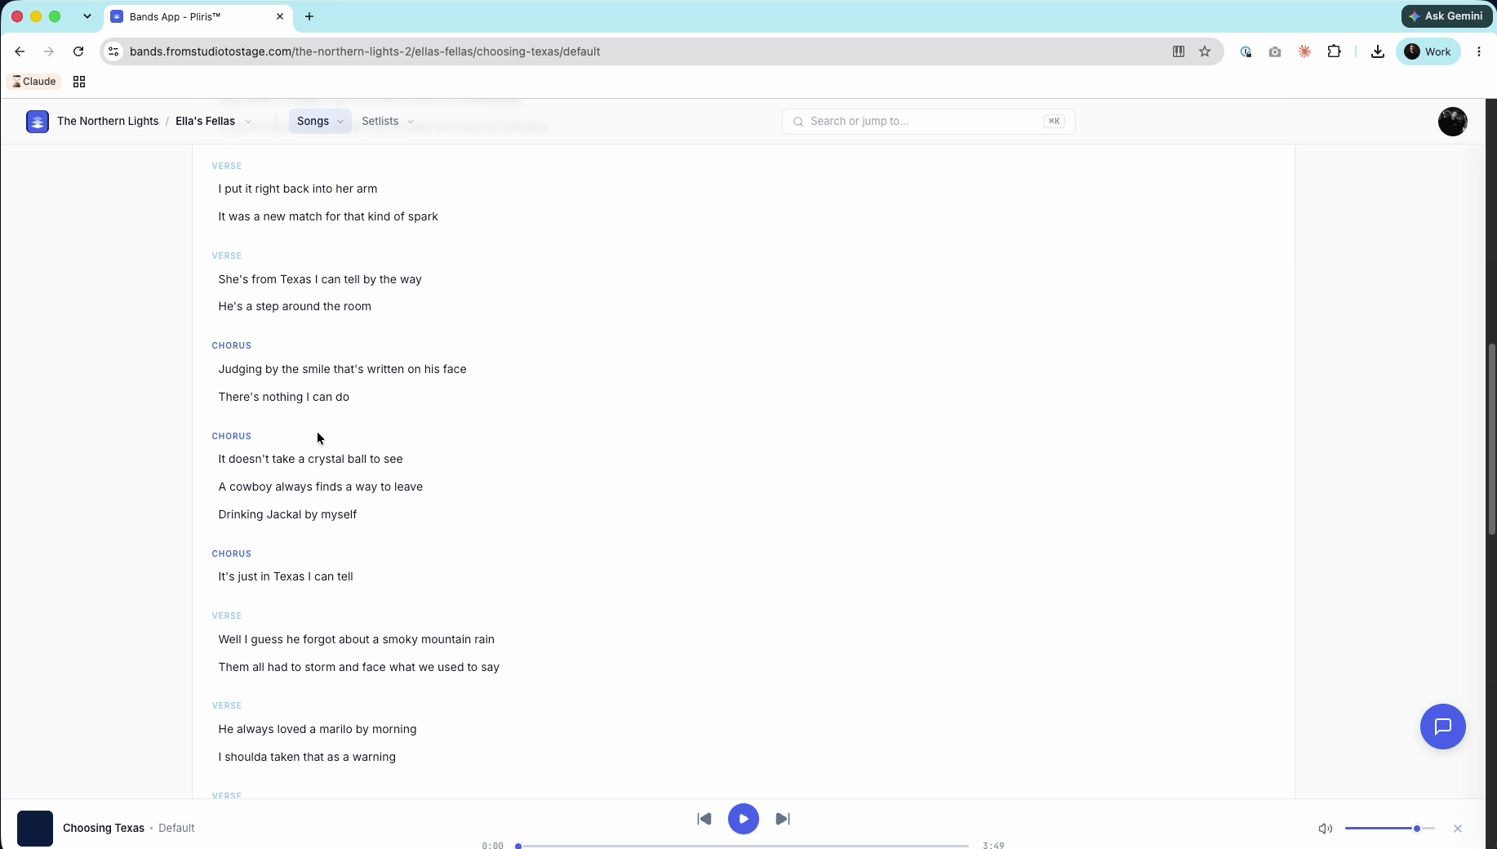This screenshot has width=1497, height=849.
Task: Skip to the previous track
Action: click(704, 818)
